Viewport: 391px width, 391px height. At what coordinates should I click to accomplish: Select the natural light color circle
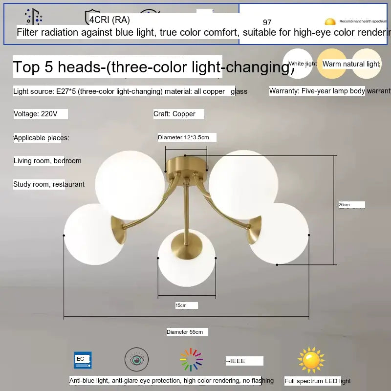pyautogui.click(x=366, y=64)
